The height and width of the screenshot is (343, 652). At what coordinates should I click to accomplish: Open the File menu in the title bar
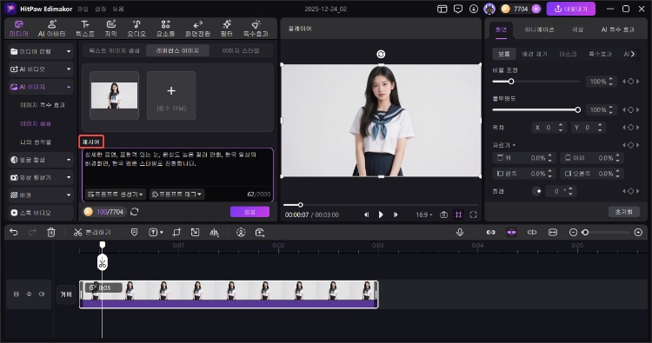83,9
